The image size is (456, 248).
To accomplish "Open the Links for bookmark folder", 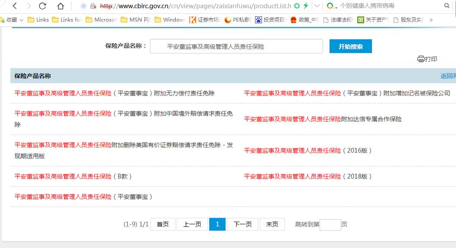I will pos(67,20).
